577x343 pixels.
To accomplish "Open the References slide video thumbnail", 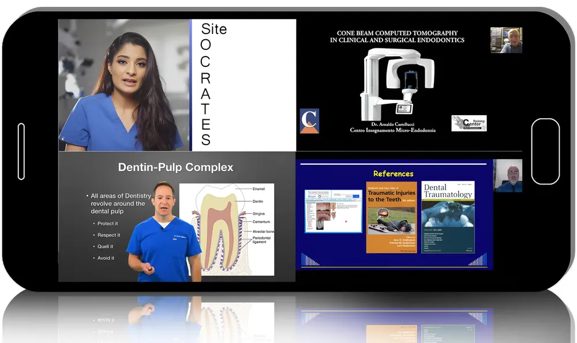I will [x=395, y=214].
